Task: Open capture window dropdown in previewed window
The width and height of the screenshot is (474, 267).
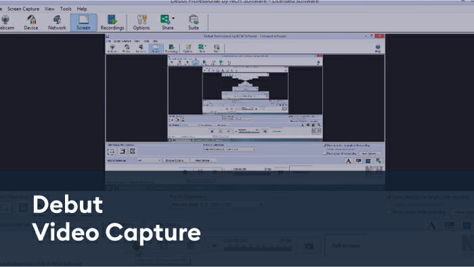Action: click(230, 149)
